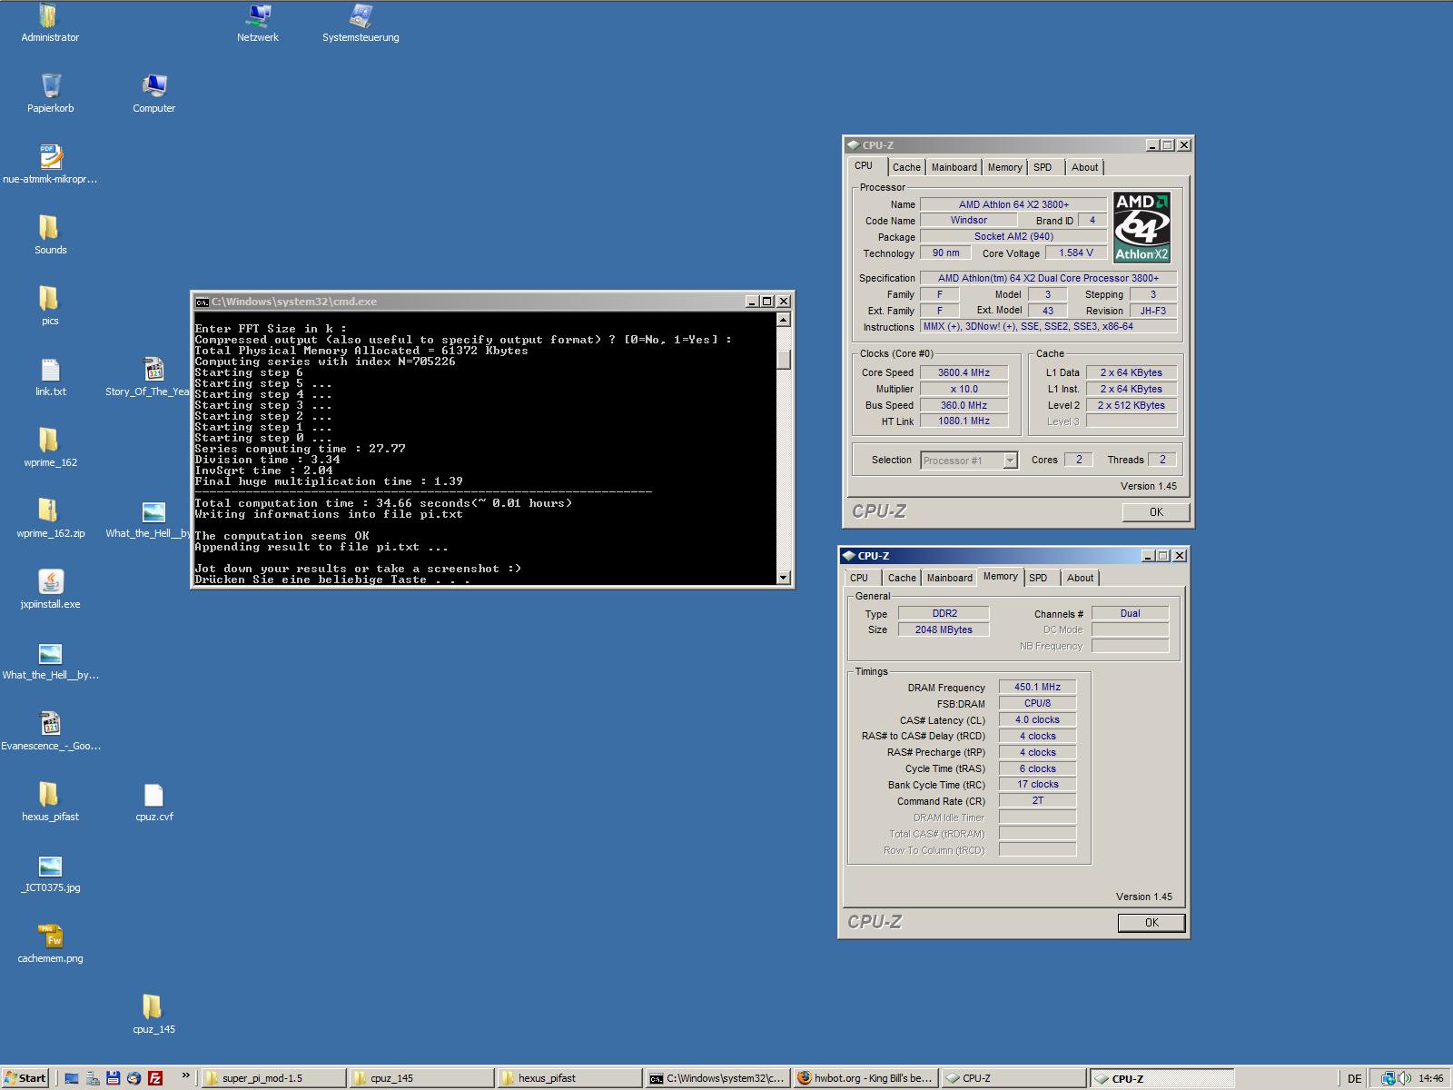Switch to Mainboard tab in upper CPU-Z window
Viewport: 1453px width, 1090px height.
[954, 167]
